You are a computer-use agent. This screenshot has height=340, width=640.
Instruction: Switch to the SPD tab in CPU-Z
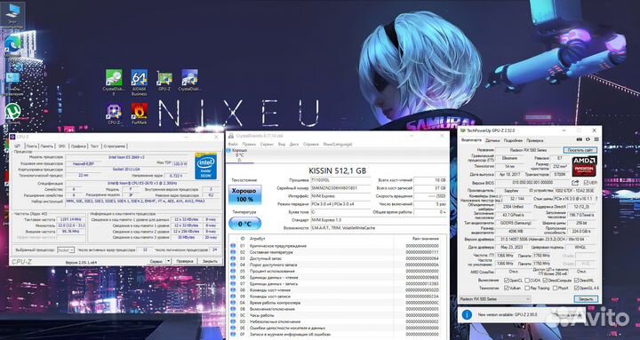pos(61,146)
